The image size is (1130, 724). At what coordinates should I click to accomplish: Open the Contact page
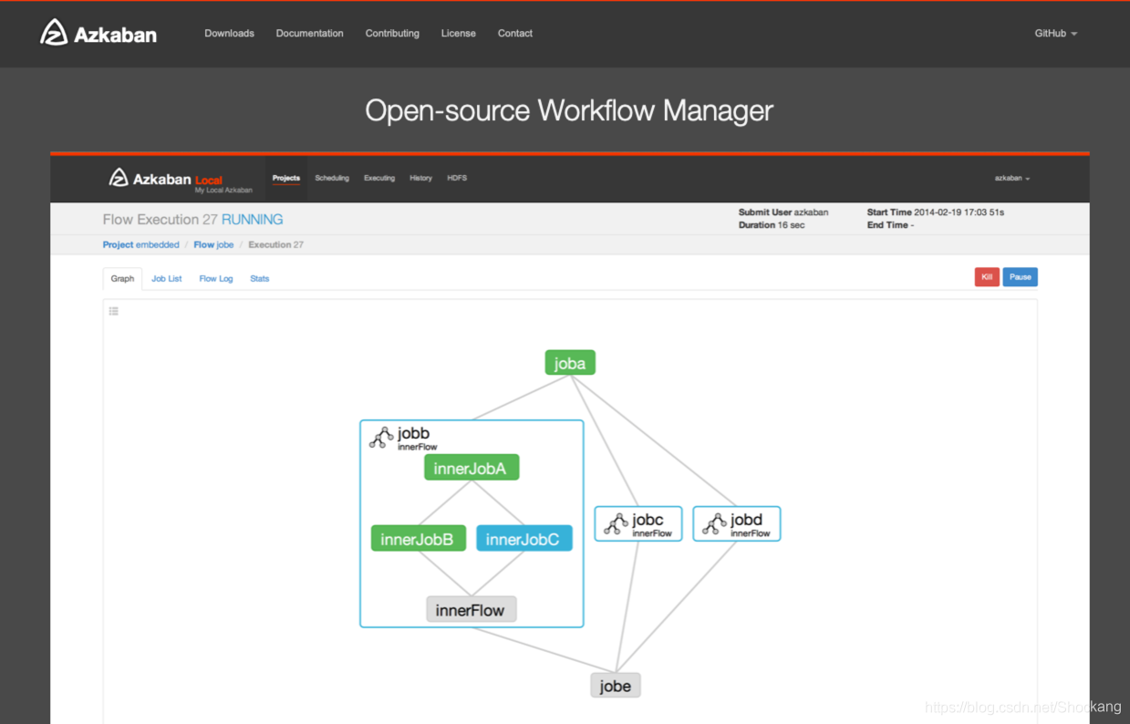pyautogui.click(x=515, y=33)
